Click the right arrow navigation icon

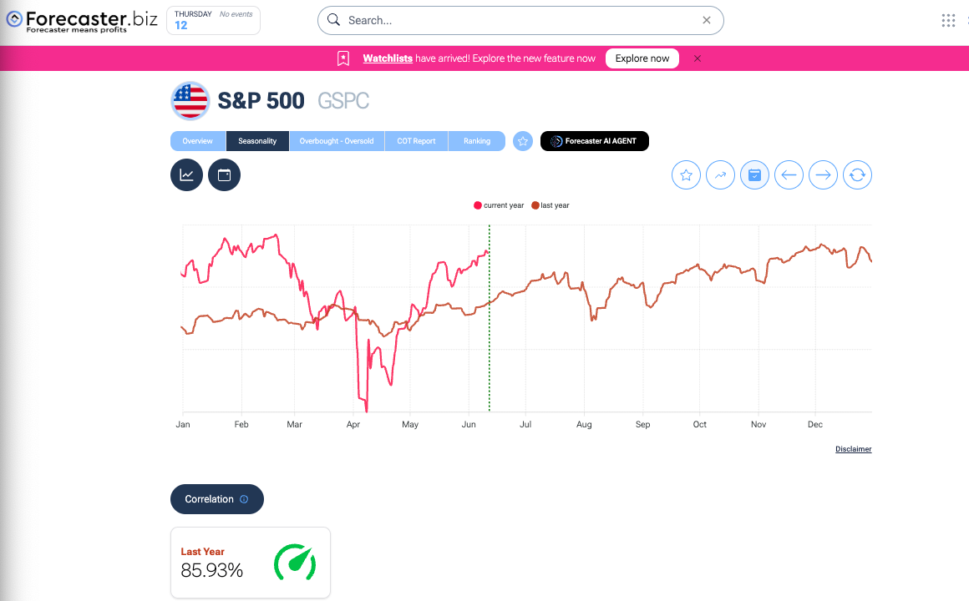(823, 175)
